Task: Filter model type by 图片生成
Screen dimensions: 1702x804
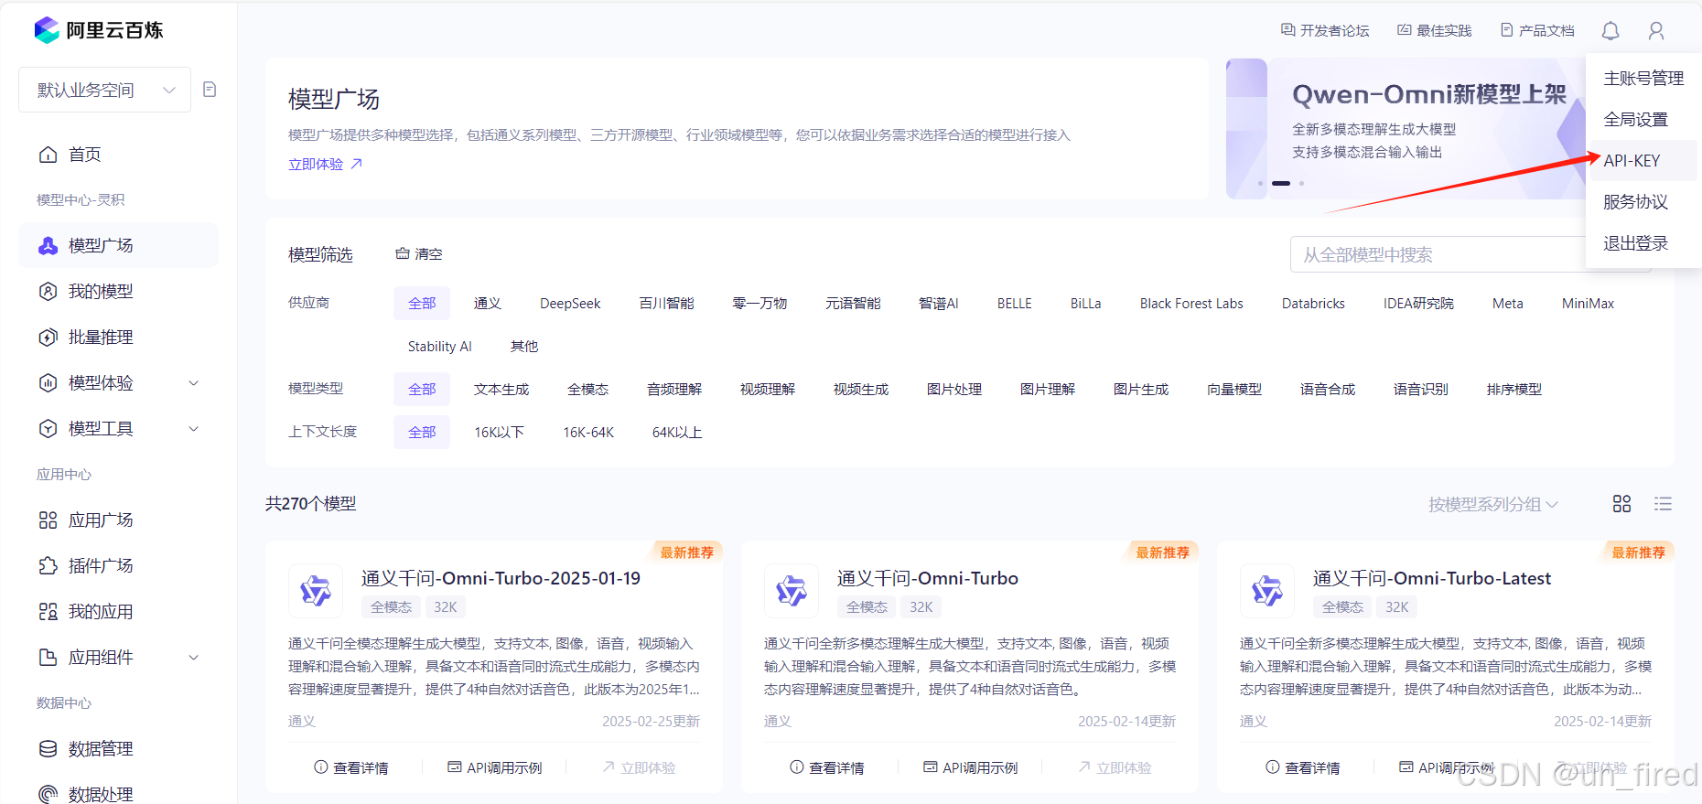Action: pos(1141,390)
